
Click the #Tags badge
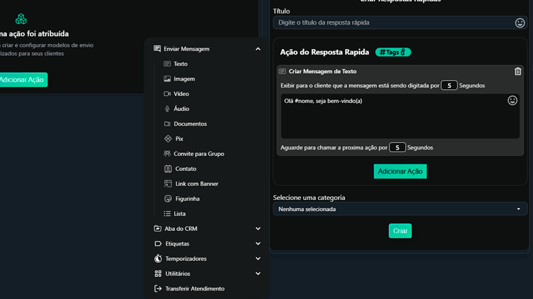click(x=392, y=52)
